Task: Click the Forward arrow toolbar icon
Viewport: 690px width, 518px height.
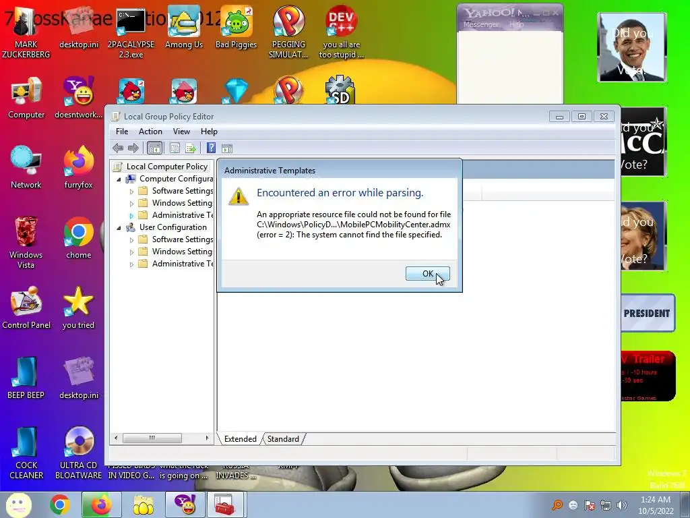Action: tap(133, 148)
